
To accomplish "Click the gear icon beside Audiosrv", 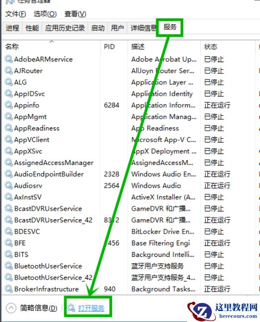I will [x=8, y=186].
